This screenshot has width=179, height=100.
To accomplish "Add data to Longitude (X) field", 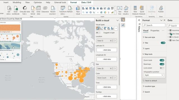I will (x=107, y=59).
